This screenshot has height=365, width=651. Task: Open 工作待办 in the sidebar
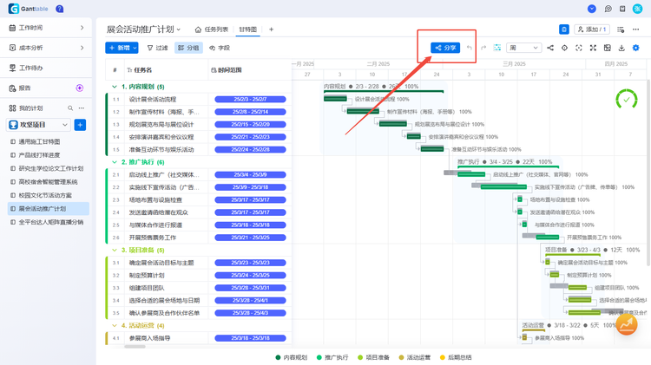tap(46, 68)
